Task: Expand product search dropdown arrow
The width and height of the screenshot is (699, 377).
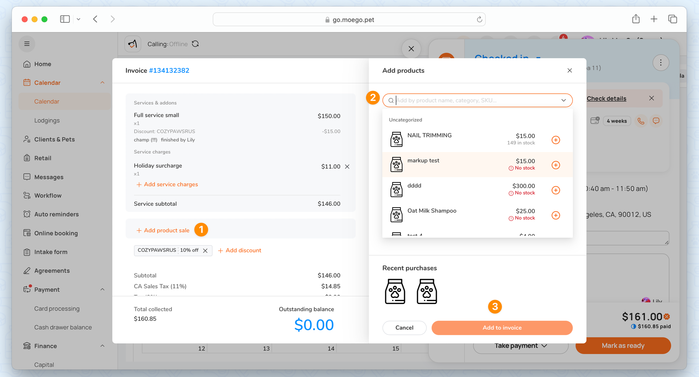Action: click(563, 100)
